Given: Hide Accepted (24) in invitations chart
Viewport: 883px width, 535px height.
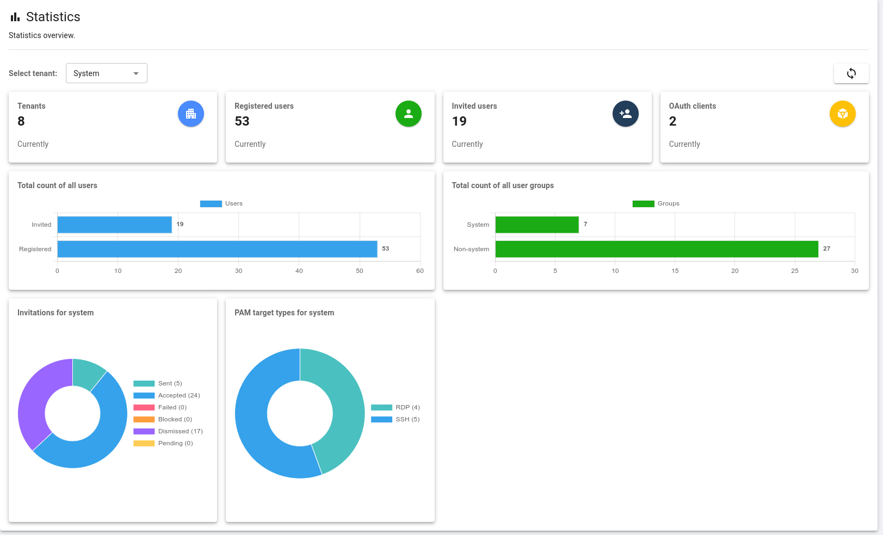Looking at the screenshot, I should click(167, 396).
